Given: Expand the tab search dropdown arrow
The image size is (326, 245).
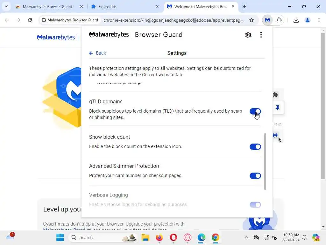Looking at the screenshot, I should click(x=6, y=6).
